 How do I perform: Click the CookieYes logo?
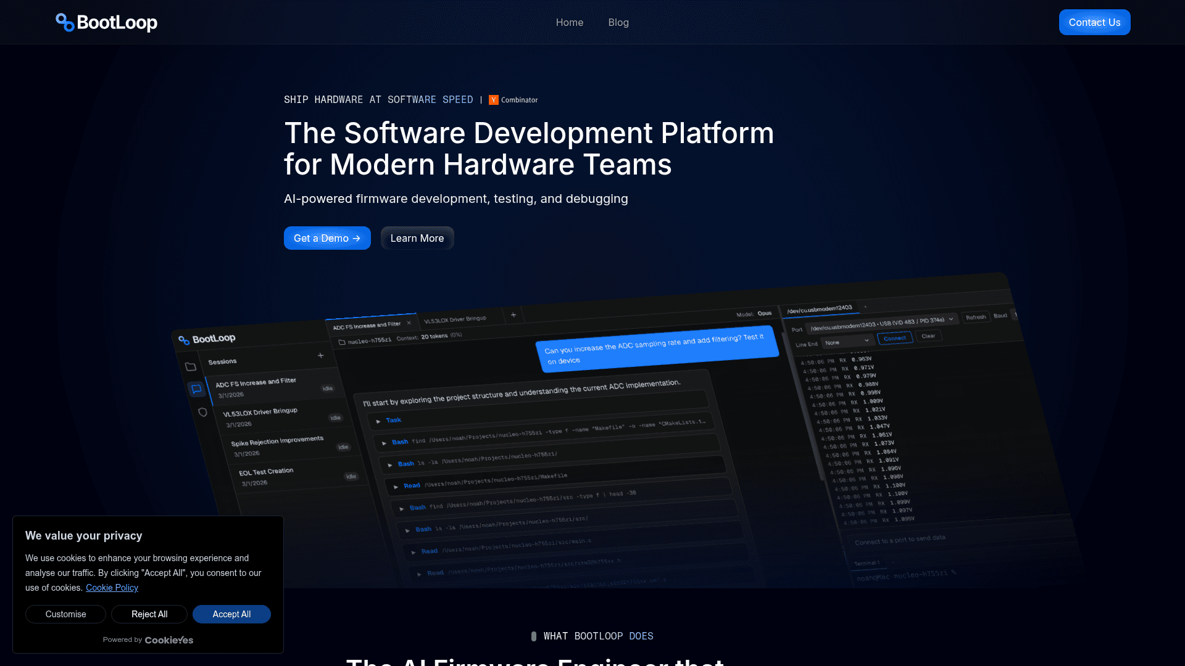[169, 640]
